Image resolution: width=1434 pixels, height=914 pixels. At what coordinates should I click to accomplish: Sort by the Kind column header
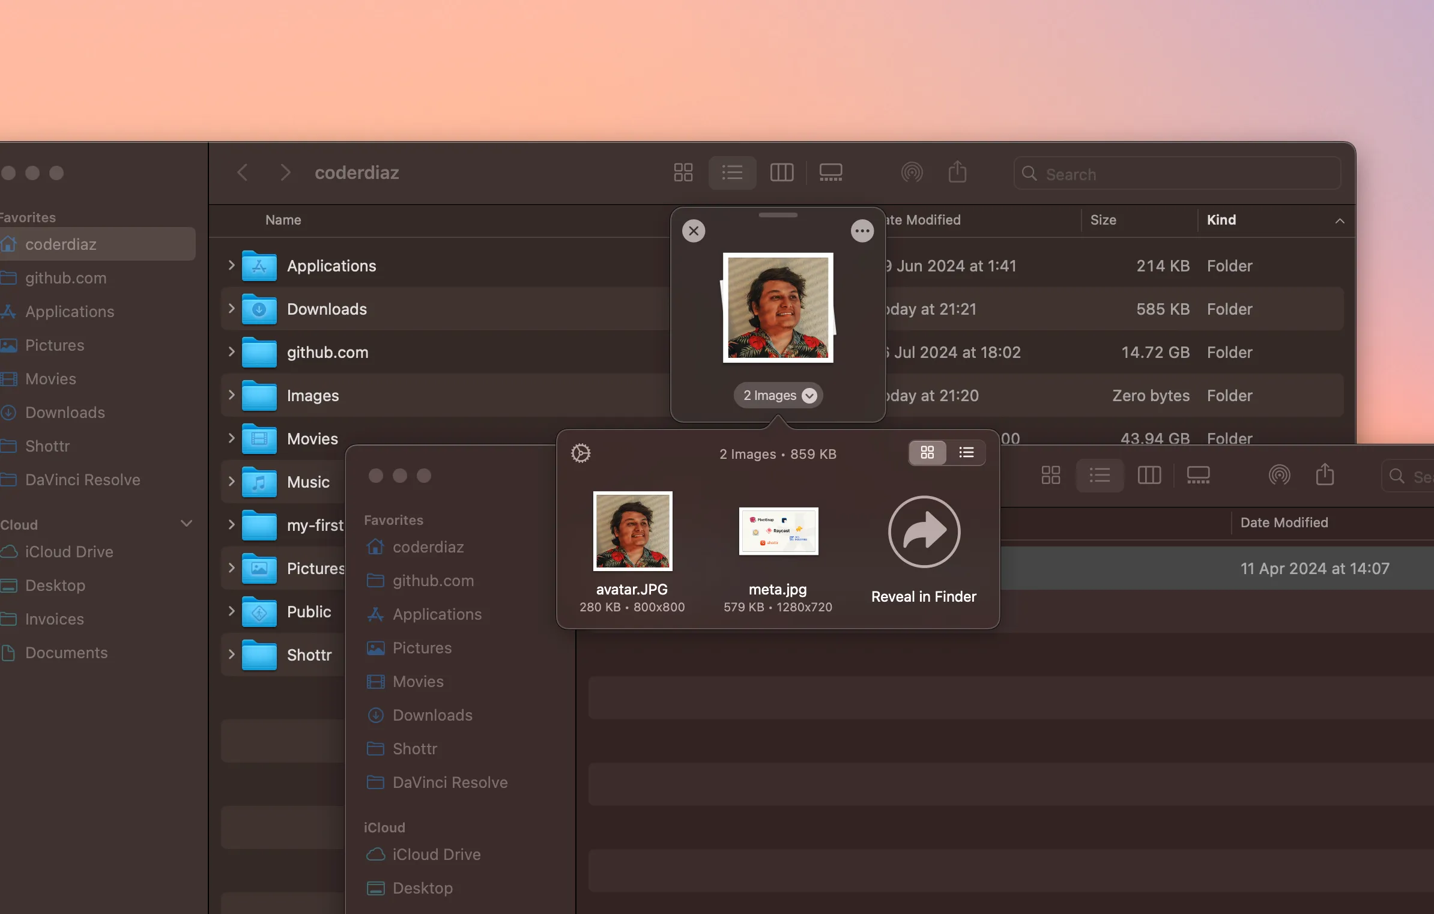[1221, 220]
